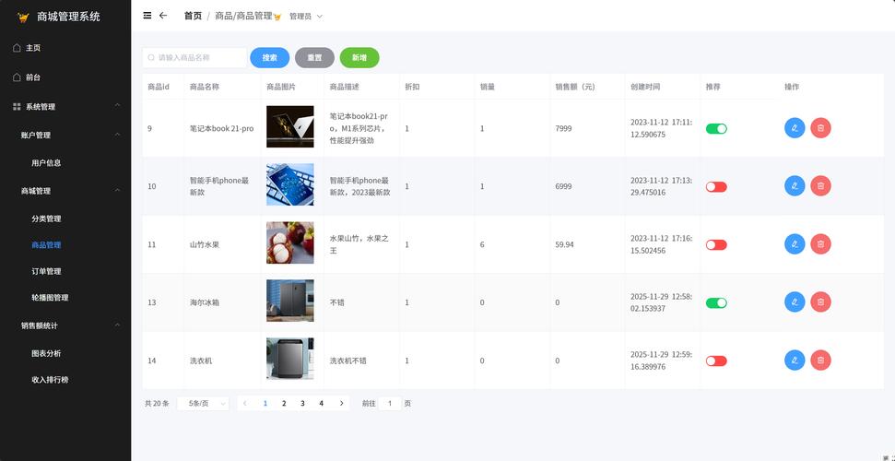Click edit icon for 洗衣机 row
The width and height of the screenshot is (895, 461).
pyautogui.click(x=795, y=361)
